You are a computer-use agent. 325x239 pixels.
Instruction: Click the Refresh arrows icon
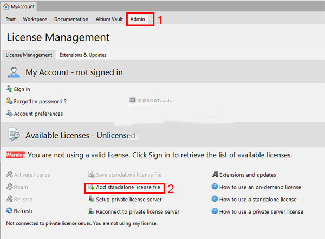pyautogui.click(x=9, y=211)
